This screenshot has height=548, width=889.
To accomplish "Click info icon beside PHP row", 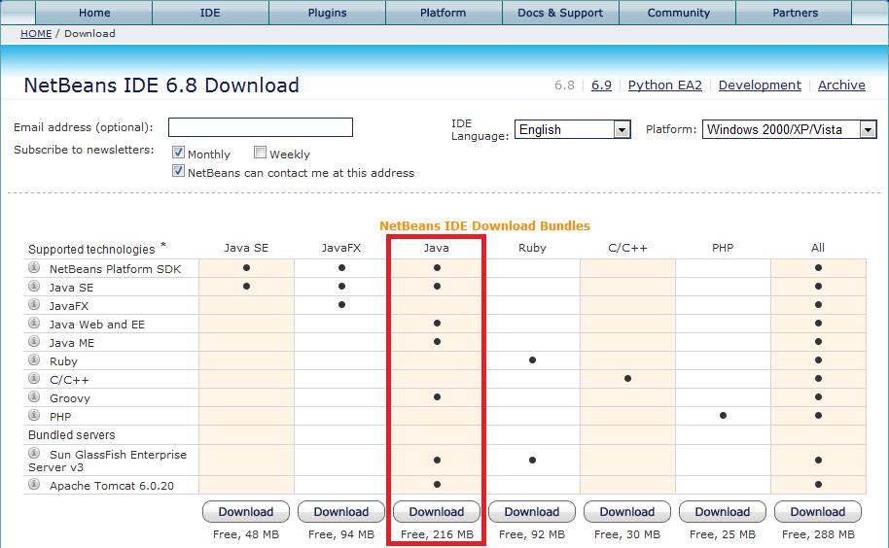I will (x=34, y=416).
